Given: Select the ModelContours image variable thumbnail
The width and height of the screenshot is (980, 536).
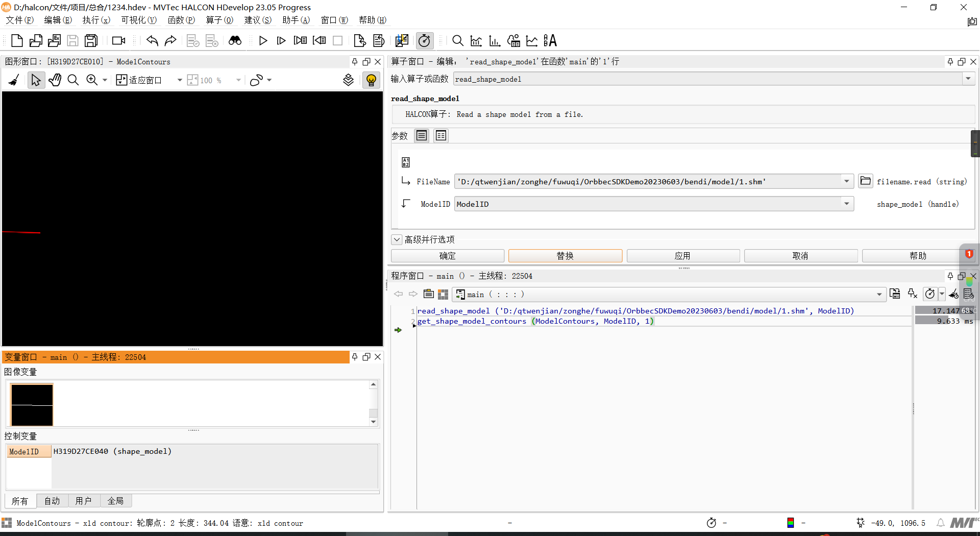Looking at the screenshot, I should pyautogui.click(x=32, y=405).
